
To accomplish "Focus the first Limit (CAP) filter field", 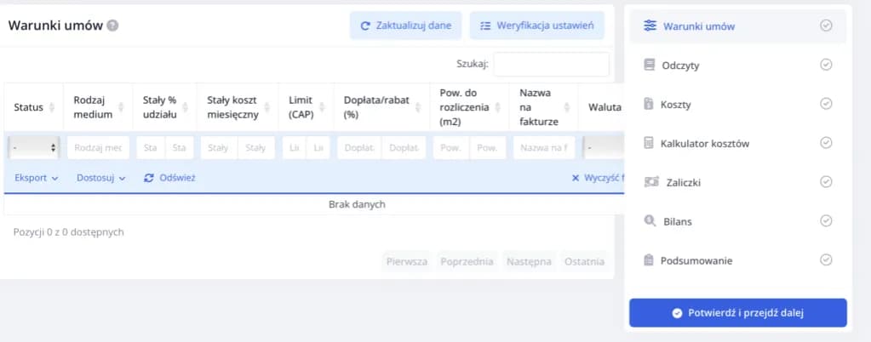I will (x=294, y=148).
